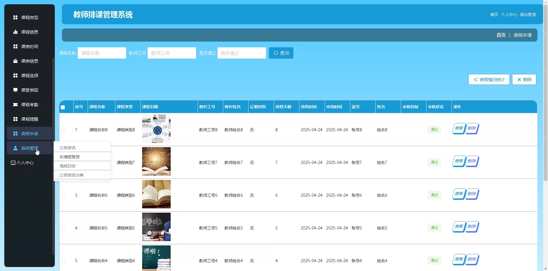Open 课程选择 in the sidebar
This screenshot has height=271, width=548.
(x=29, y=75)
